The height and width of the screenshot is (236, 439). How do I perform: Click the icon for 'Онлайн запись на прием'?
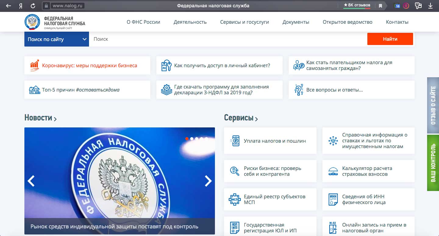[x=333, y=228]
